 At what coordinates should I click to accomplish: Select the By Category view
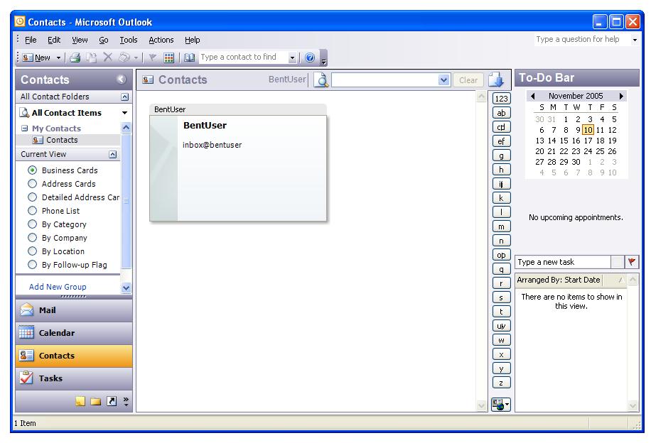tap(57, 224)
